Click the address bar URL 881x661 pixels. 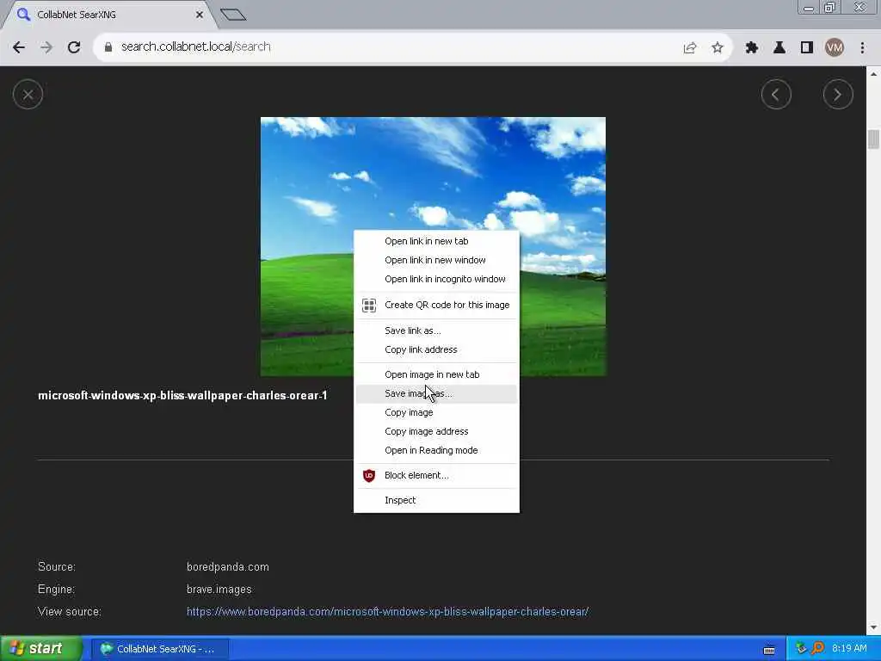pyautogui.click(x=196, y=46)
